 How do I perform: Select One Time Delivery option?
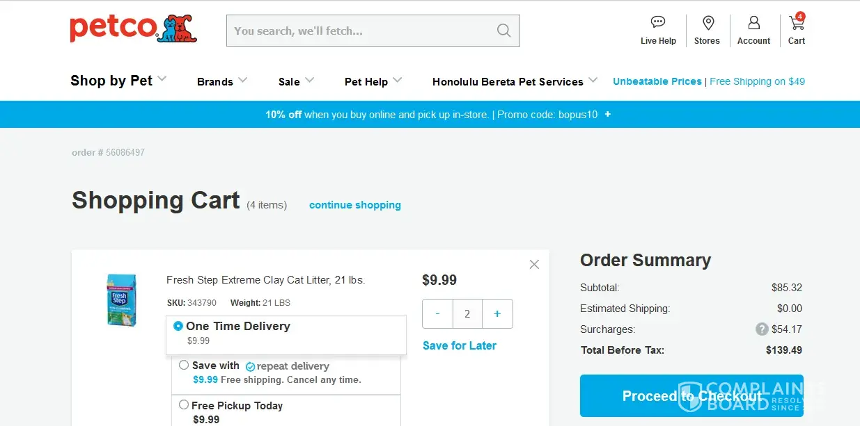(178, 326)
